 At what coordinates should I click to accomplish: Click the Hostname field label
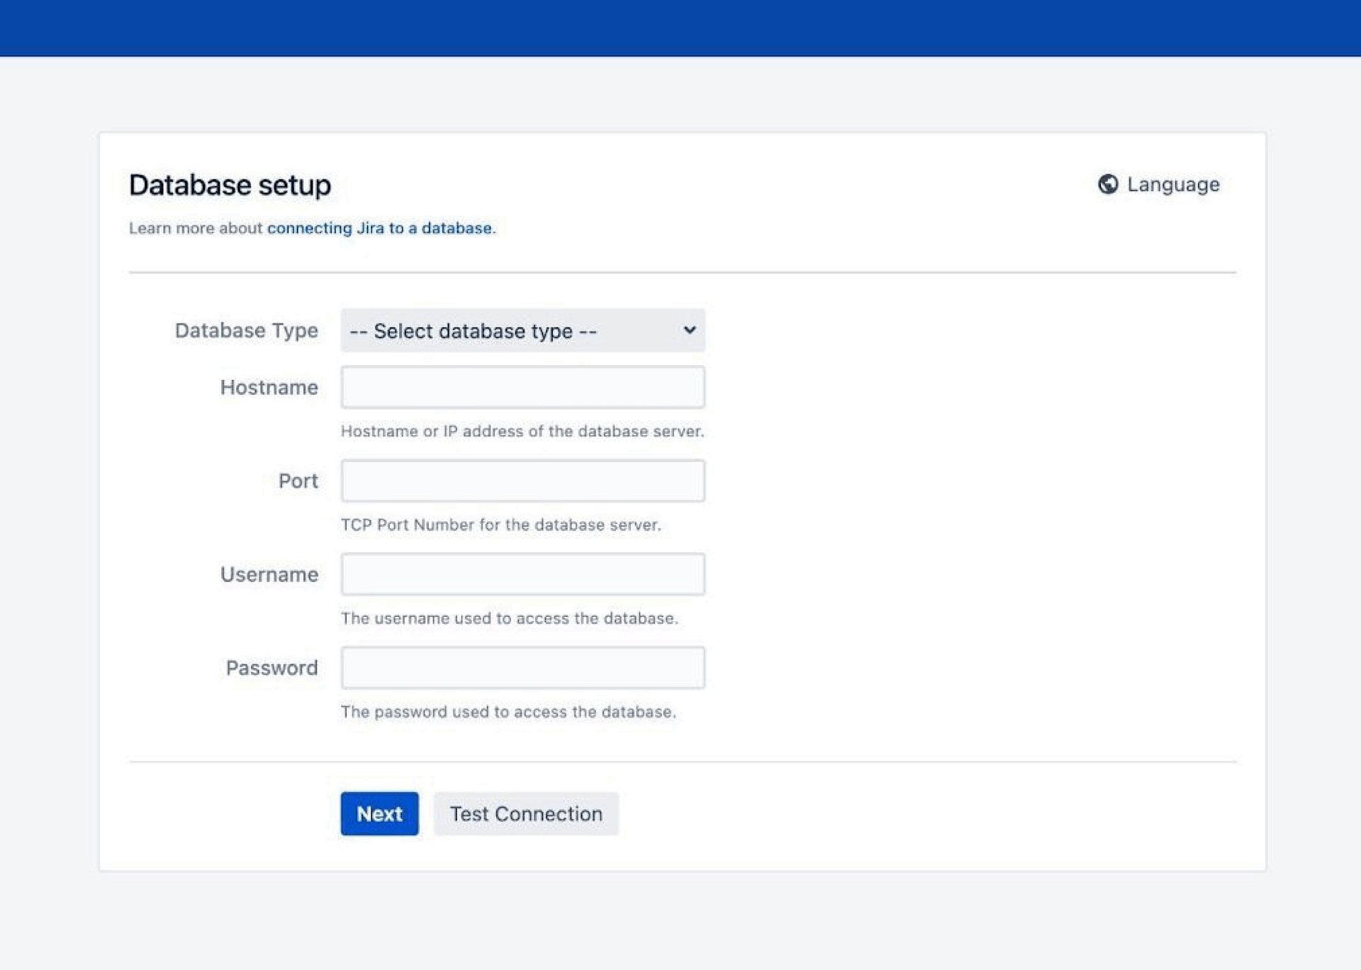click(269, 387)
